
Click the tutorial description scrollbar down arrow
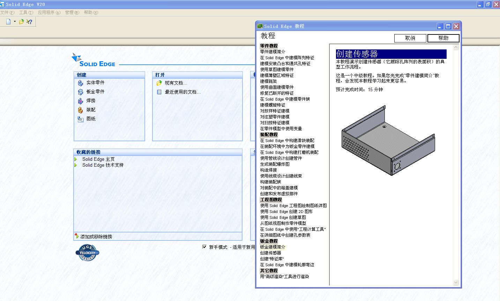(456, 282)
